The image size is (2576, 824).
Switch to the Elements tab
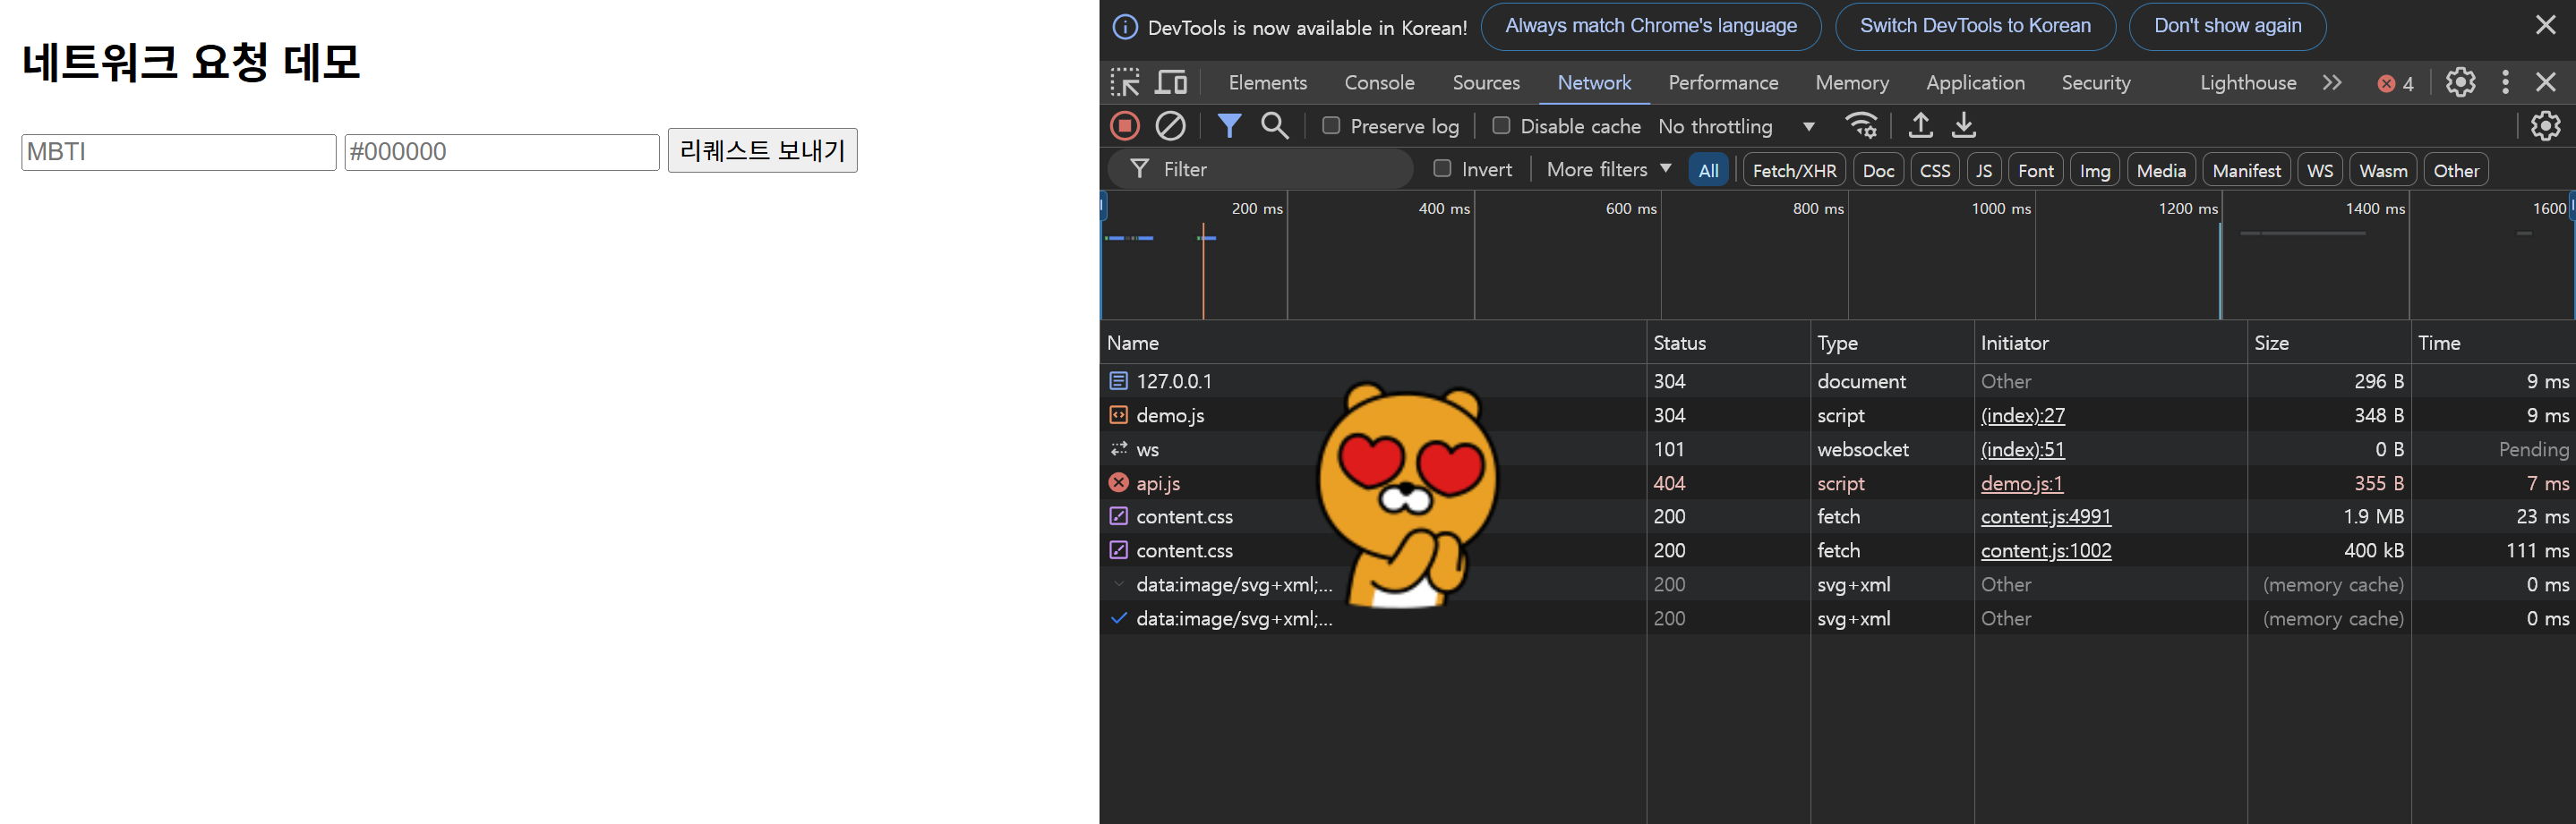[1267, 82]
